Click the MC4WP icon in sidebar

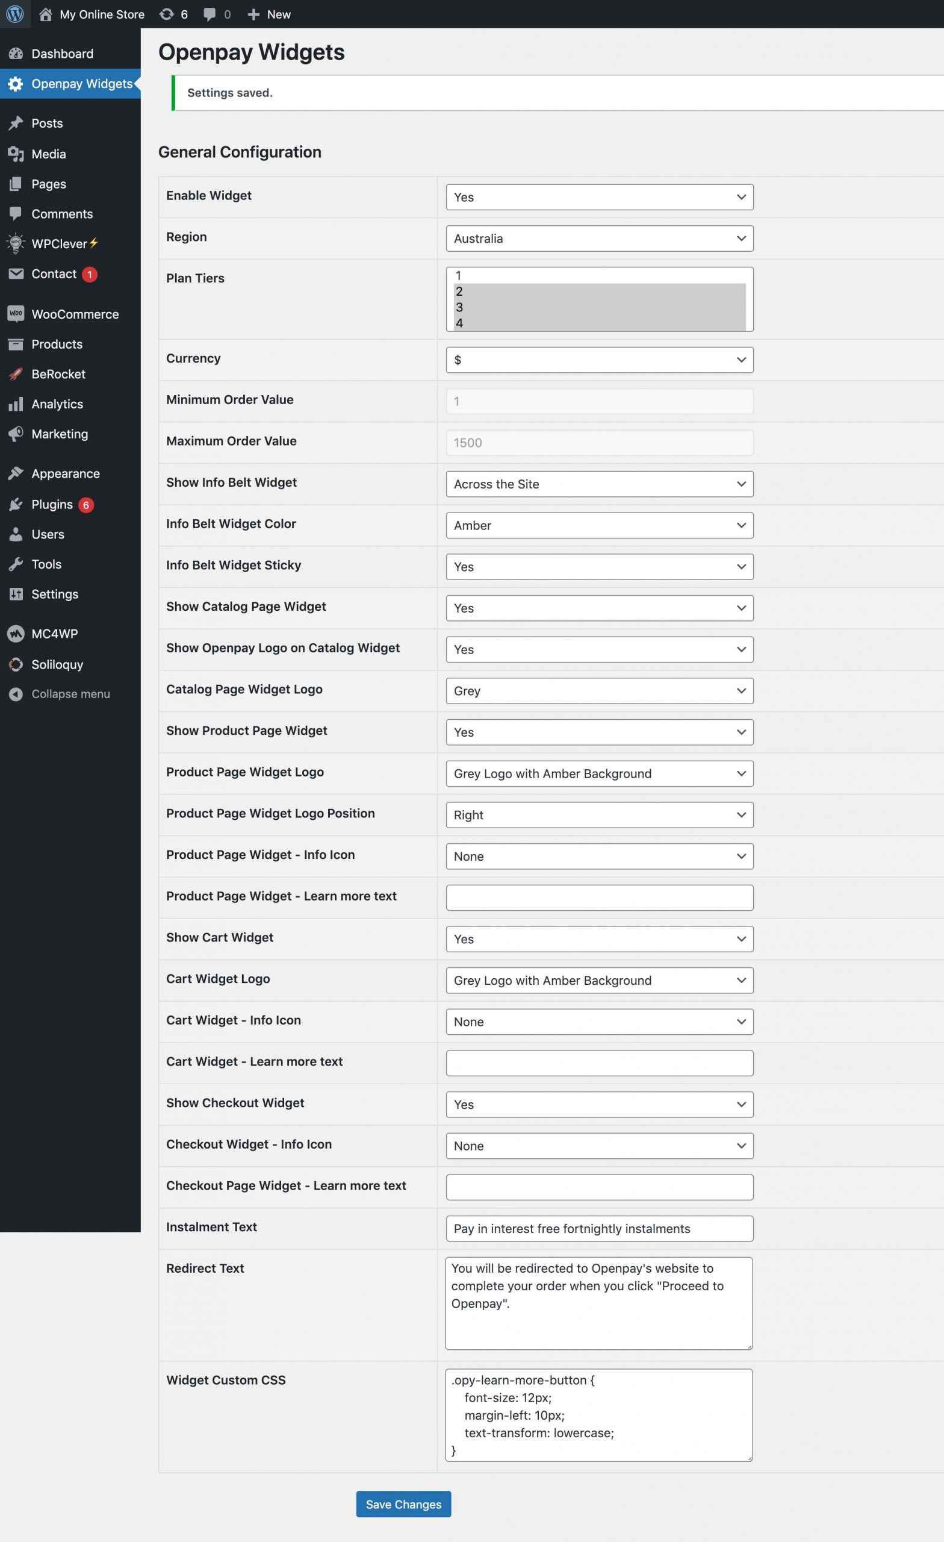(16, 634)
